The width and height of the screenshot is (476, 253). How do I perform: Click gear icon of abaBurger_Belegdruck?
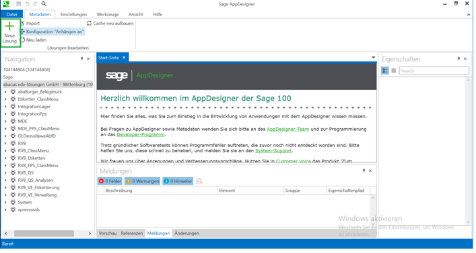[13, 92]
